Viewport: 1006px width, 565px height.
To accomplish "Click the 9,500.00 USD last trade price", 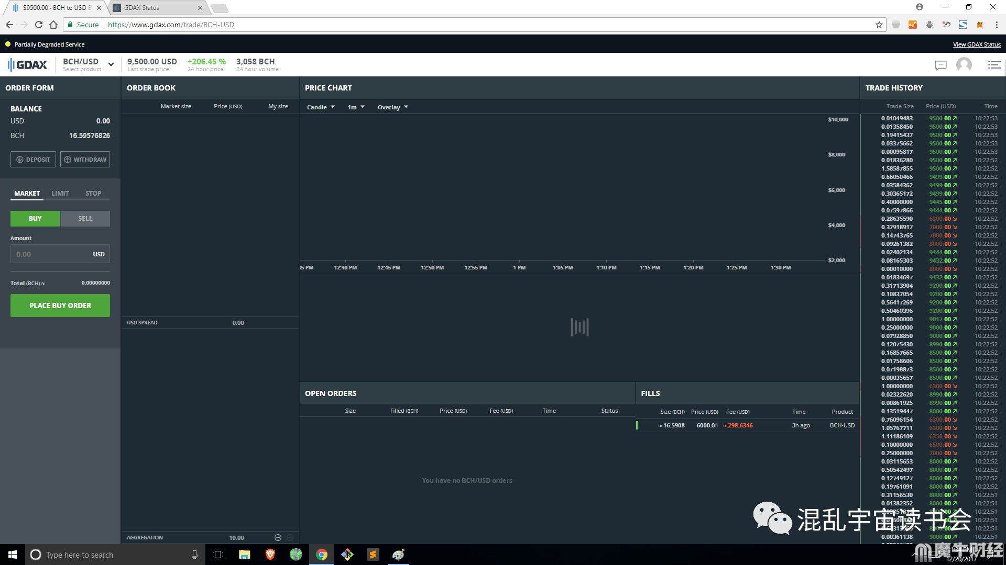I will pos(152,62).
